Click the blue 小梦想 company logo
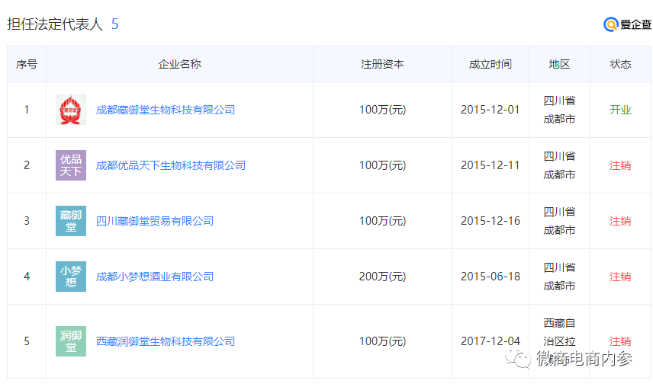 pos(71,277)
